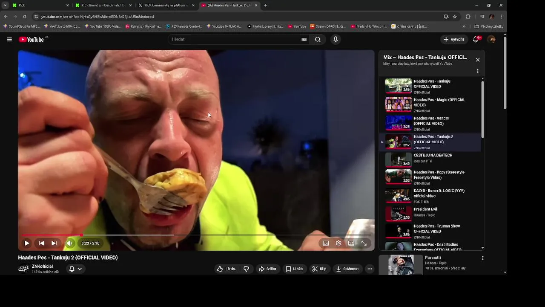Click the Sdílet share button

[x=267, y=269]
